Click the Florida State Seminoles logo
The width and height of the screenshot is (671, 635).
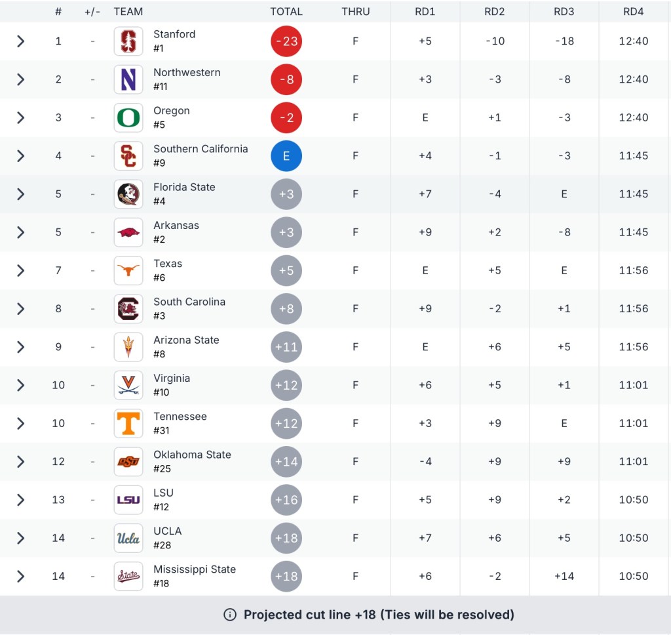pos(128,194)
